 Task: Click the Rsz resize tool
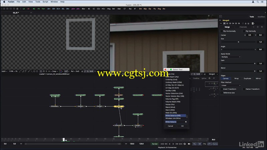point(130,9)
